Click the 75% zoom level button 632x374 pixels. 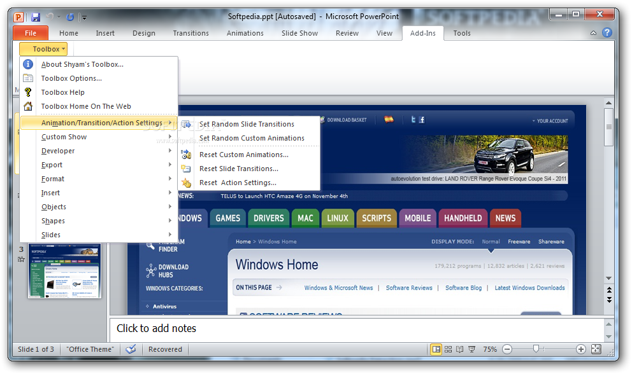[x=490, y=349]
